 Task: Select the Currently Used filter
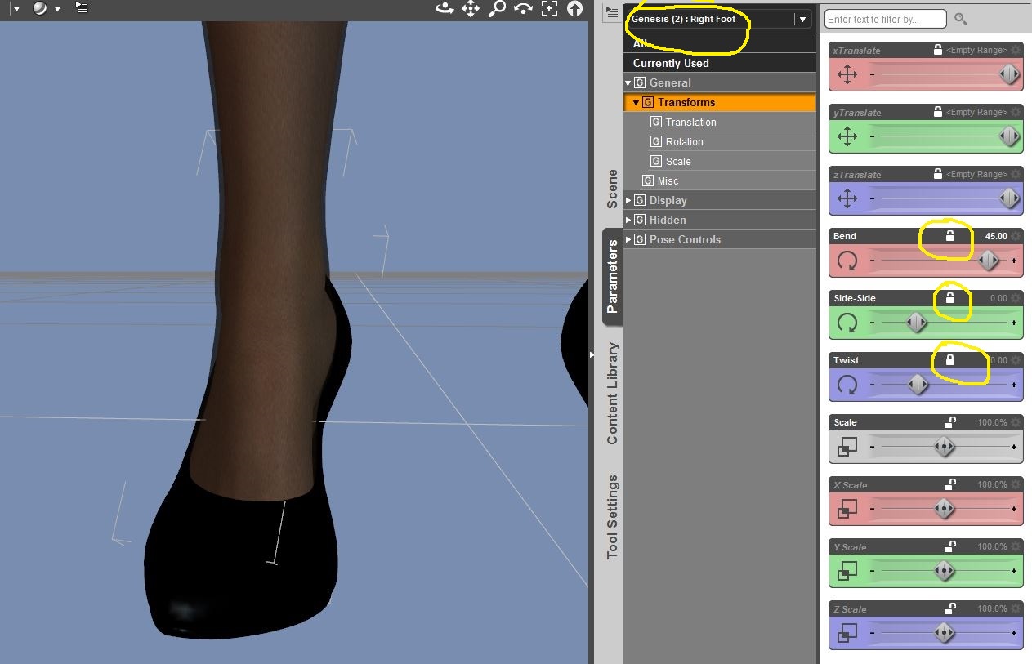coord(671,63)
